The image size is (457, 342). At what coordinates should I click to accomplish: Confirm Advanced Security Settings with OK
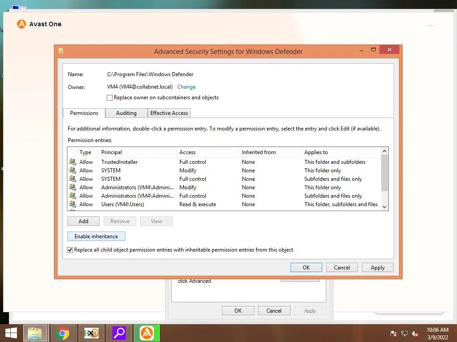click(x=306, y=267)
